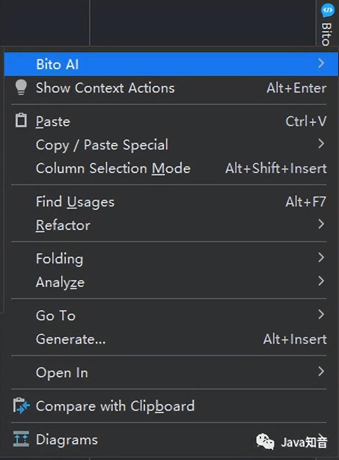Select Find Usages from the menu
The width and height of the screenshot is (339, 460).
click(75, 202)
